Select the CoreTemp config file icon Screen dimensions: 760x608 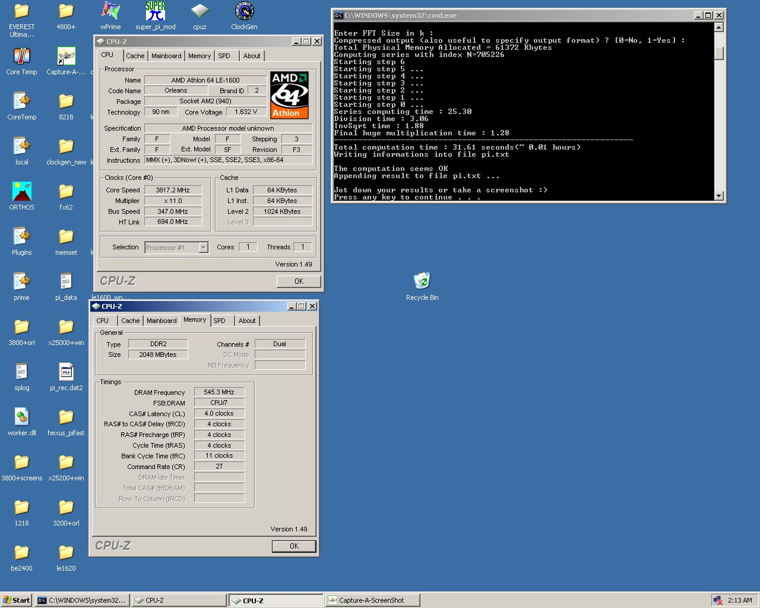coord(21,106)
